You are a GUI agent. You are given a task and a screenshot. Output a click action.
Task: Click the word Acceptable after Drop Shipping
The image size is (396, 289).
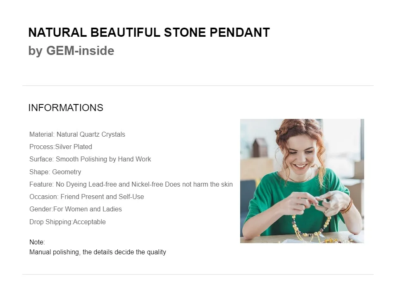pyautogui.click(x=89, y=222)
